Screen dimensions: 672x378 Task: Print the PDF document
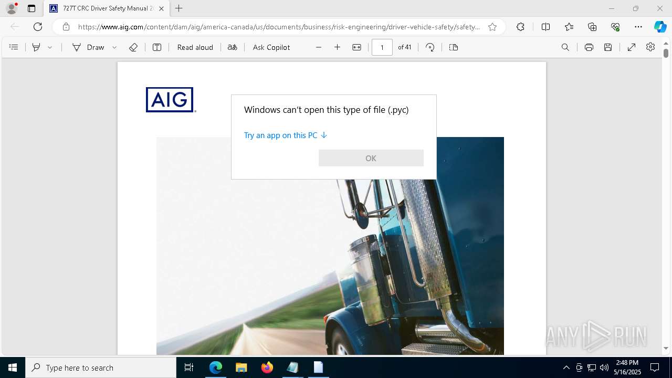click(x=589, y=47)
